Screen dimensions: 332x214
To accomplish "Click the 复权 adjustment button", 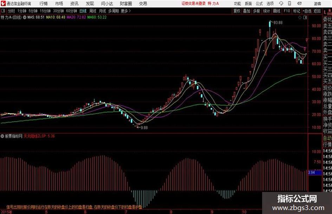I will pyautogui.click(x=237, y=11).
